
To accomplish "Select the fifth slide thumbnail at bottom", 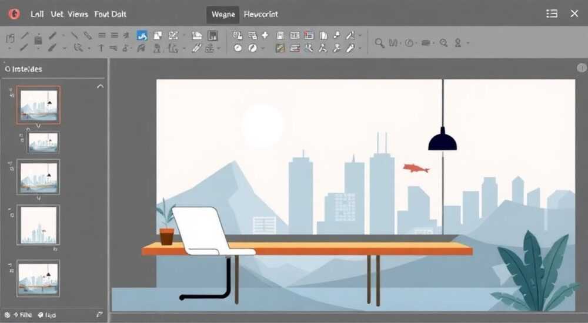I will [38, 278].
